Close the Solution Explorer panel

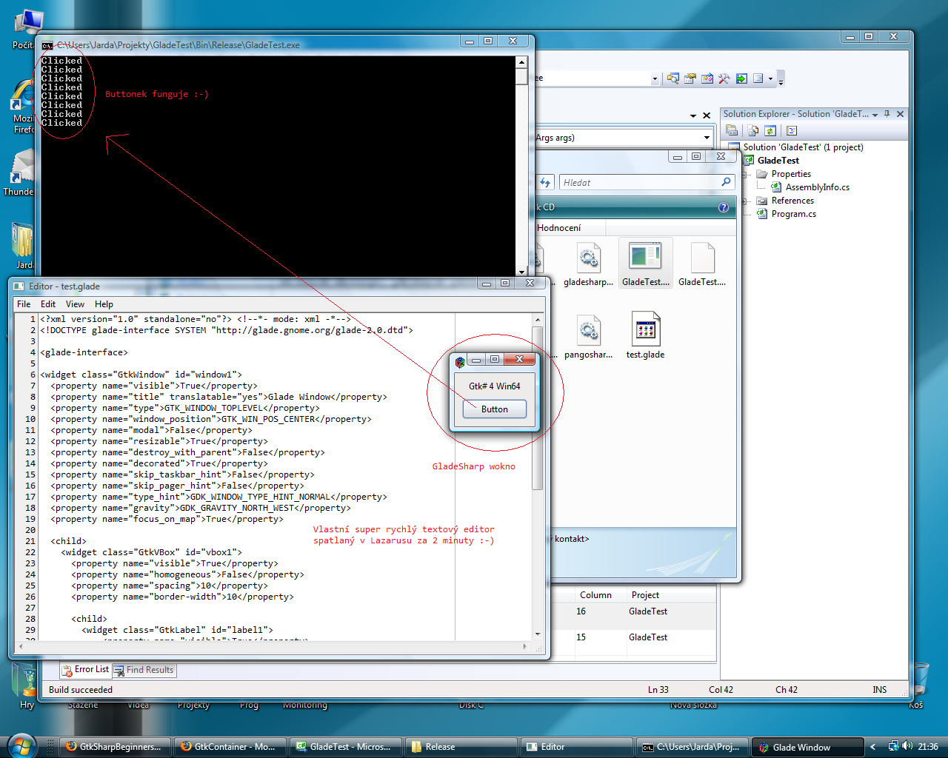[x=900, y=114]
